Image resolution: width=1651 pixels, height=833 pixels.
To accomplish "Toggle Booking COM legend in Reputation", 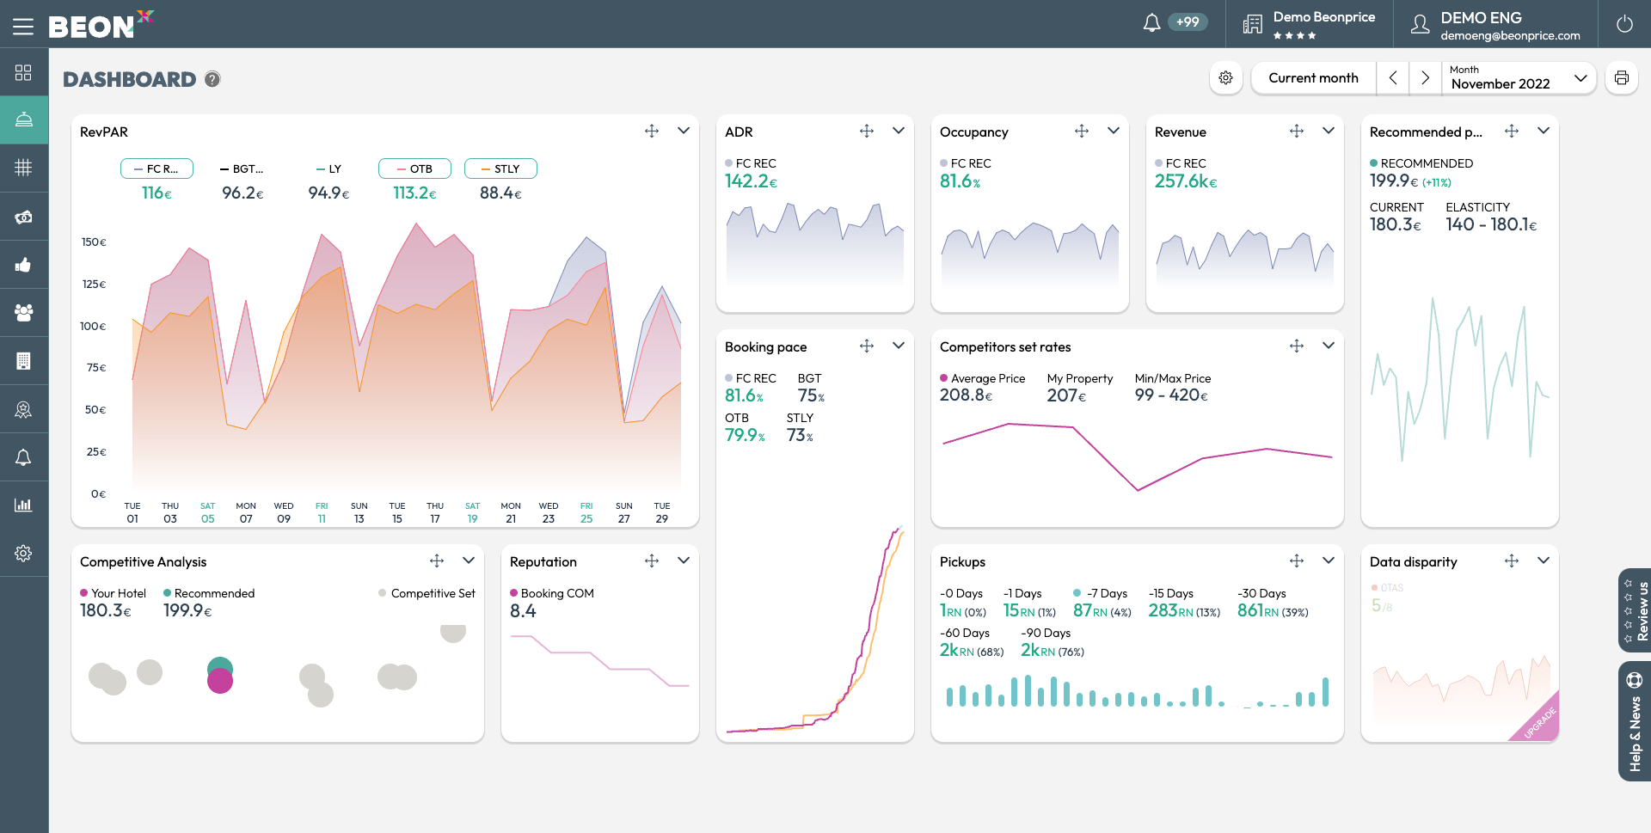I will click(552, 593).
